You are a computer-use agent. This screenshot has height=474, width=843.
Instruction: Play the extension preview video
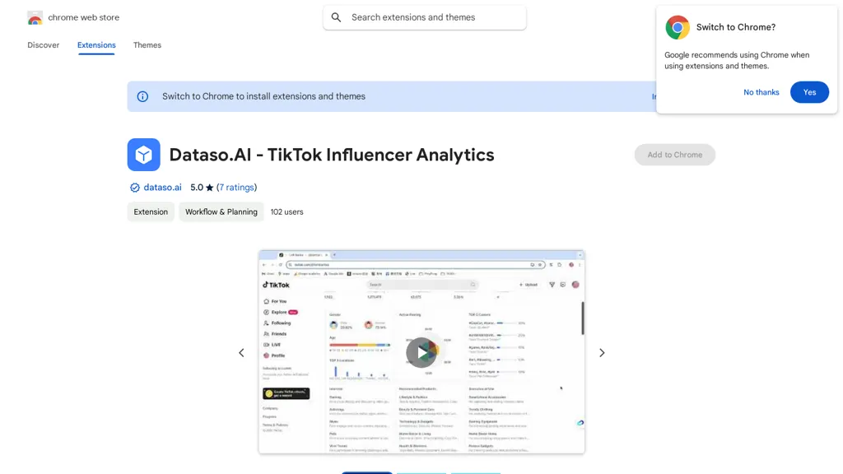pyautogui.click(x=421, y=352)
